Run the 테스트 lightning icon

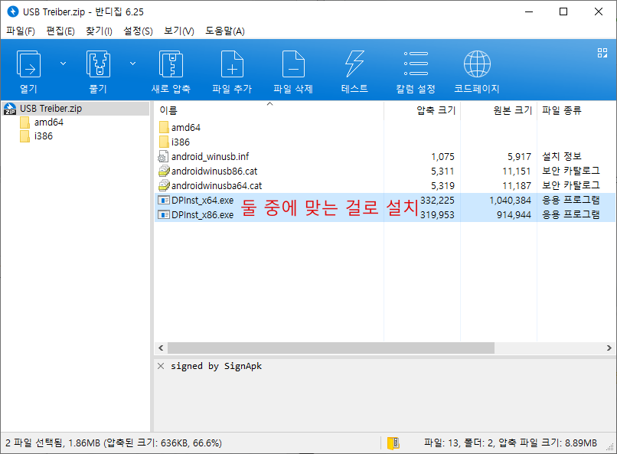354,64
